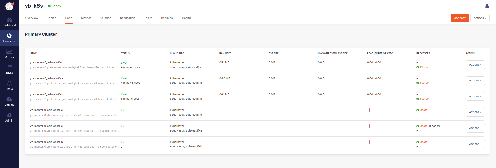Click the TServer link for yb-tserver-0_asia-east1-a

pyautogui.click(x=424, y=83)
